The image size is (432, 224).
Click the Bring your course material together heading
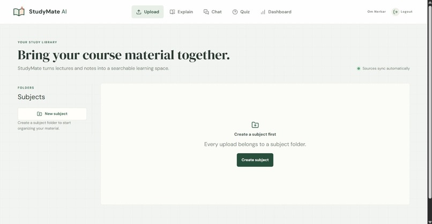click(124, 55)
